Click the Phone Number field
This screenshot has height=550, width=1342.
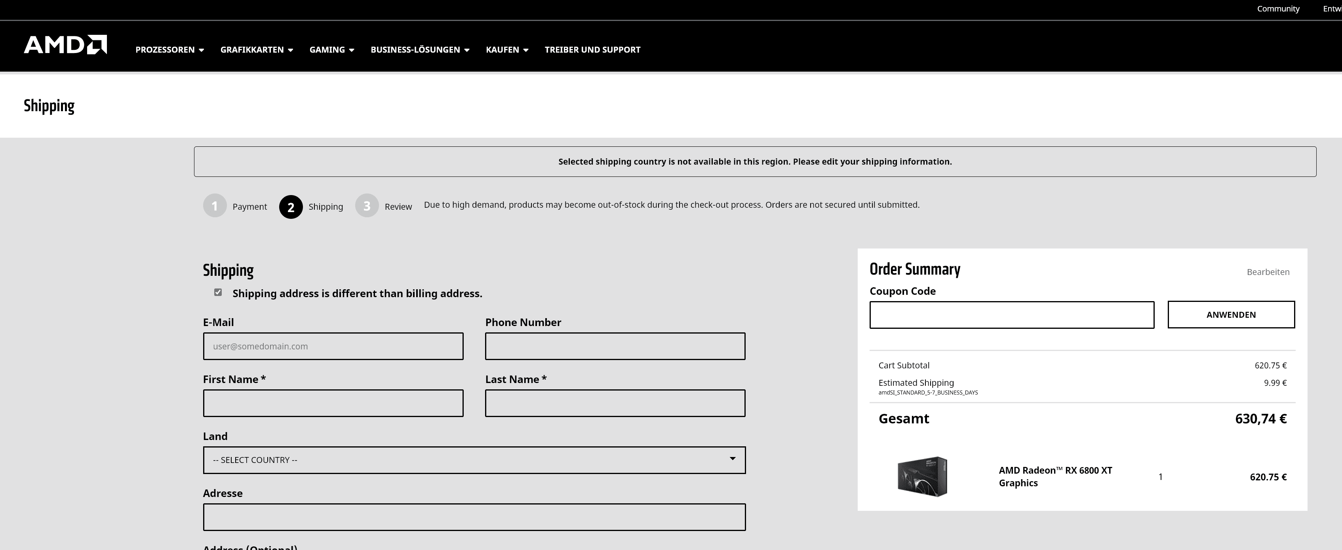[x=615, y=347]
